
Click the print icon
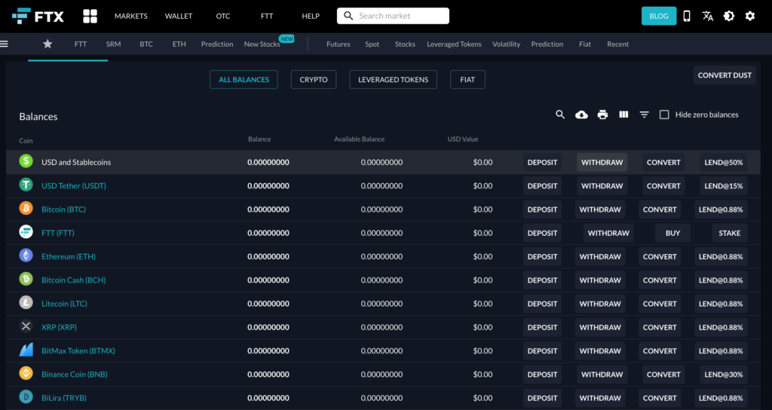click(602, 115)
